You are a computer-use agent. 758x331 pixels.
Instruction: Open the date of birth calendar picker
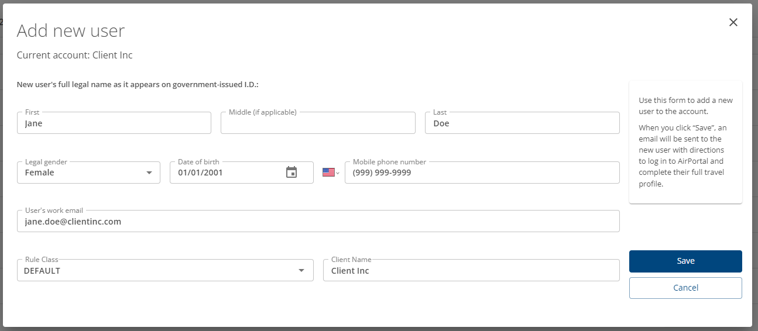tap(291, 173)
